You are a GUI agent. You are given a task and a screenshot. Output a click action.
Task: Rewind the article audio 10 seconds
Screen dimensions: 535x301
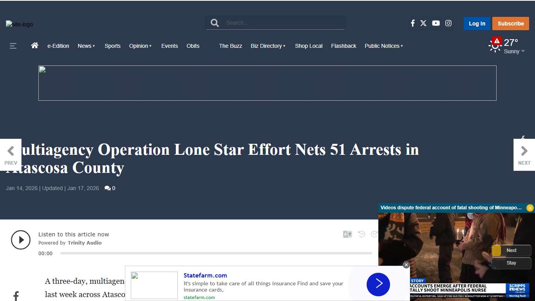point(361,234)
